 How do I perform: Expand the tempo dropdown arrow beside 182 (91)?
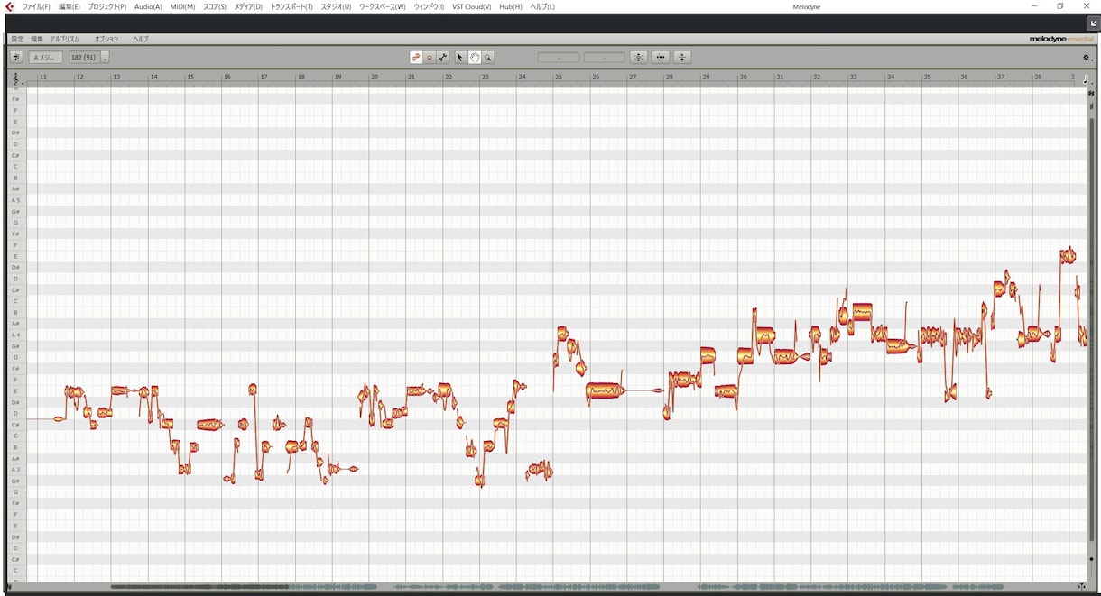[106, 58]
